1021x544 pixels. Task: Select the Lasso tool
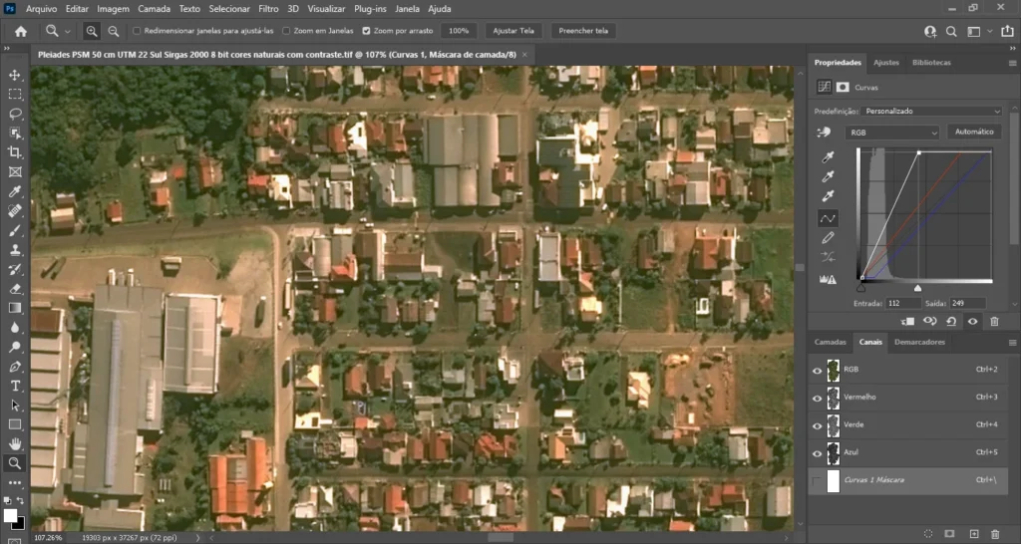[x=15, y=114]
